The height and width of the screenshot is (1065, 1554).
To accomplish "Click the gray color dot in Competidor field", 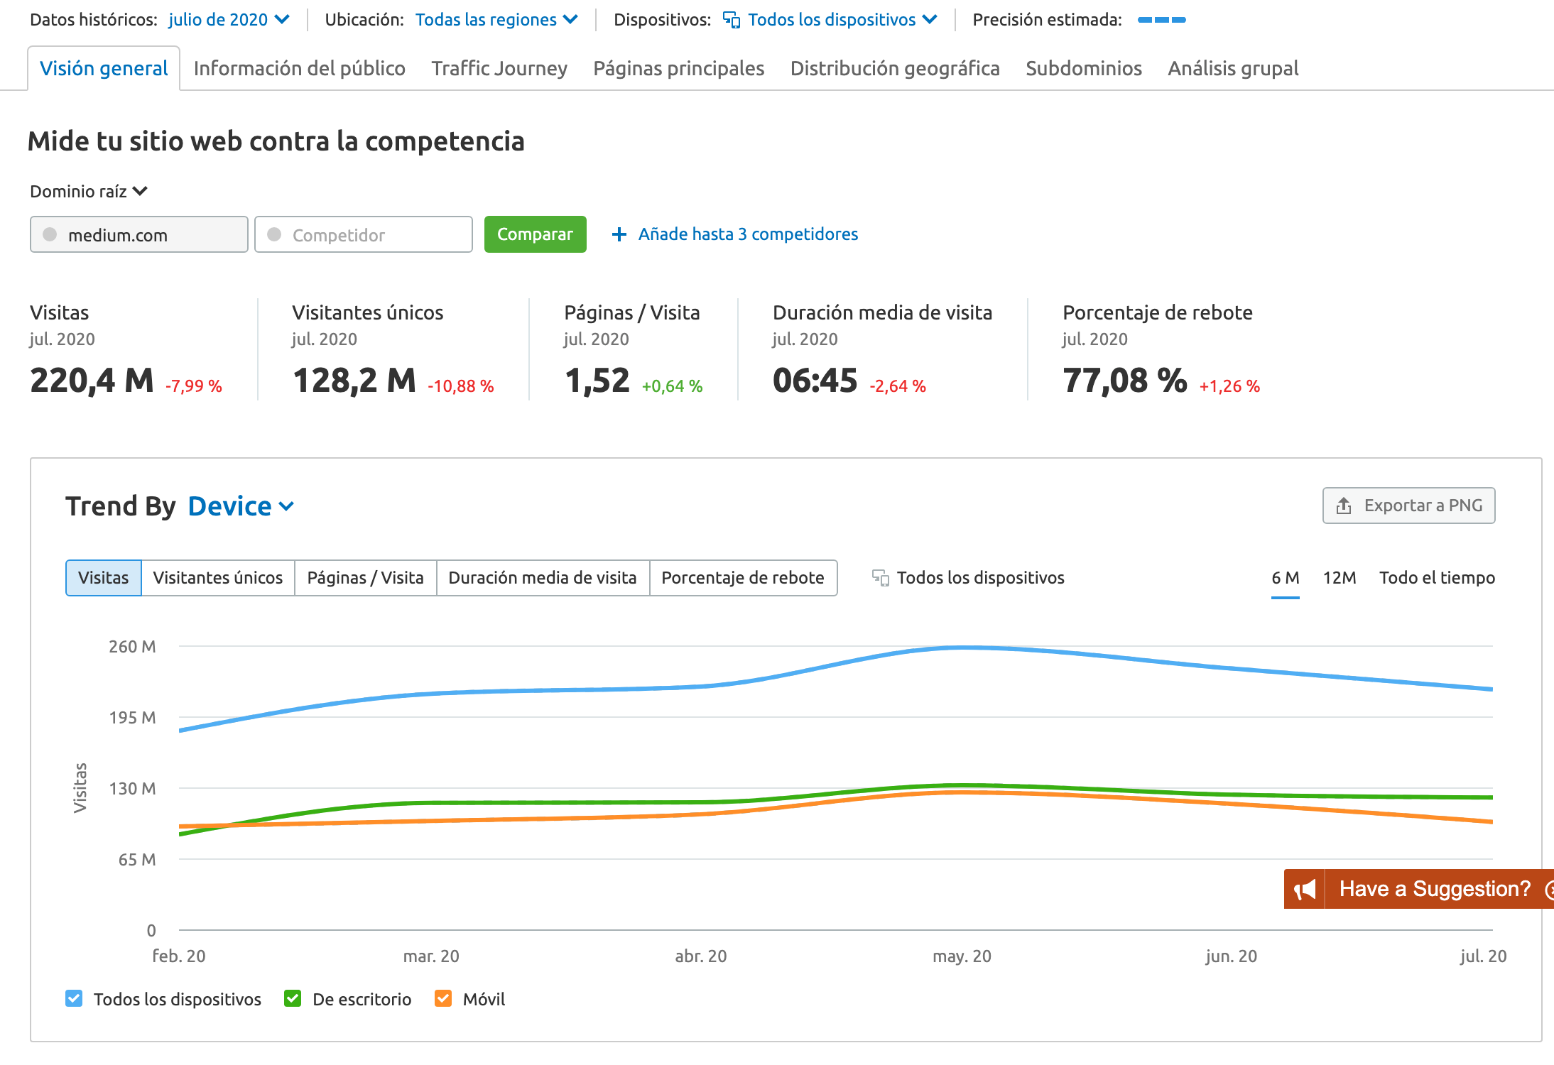I will pos(274,234).
